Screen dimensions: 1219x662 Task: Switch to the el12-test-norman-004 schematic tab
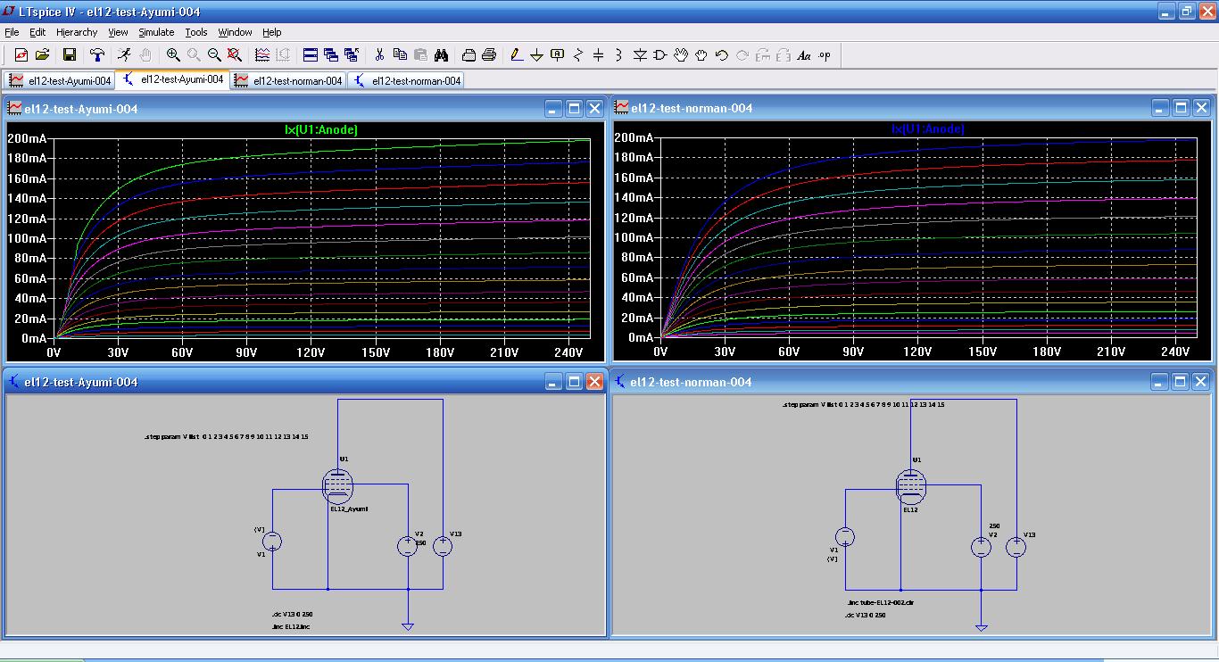click(x=406, y=80)
